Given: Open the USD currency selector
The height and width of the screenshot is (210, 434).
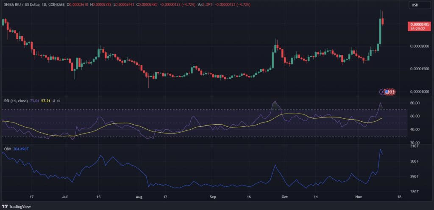Looking at the screenshot, I should [415, 5].
